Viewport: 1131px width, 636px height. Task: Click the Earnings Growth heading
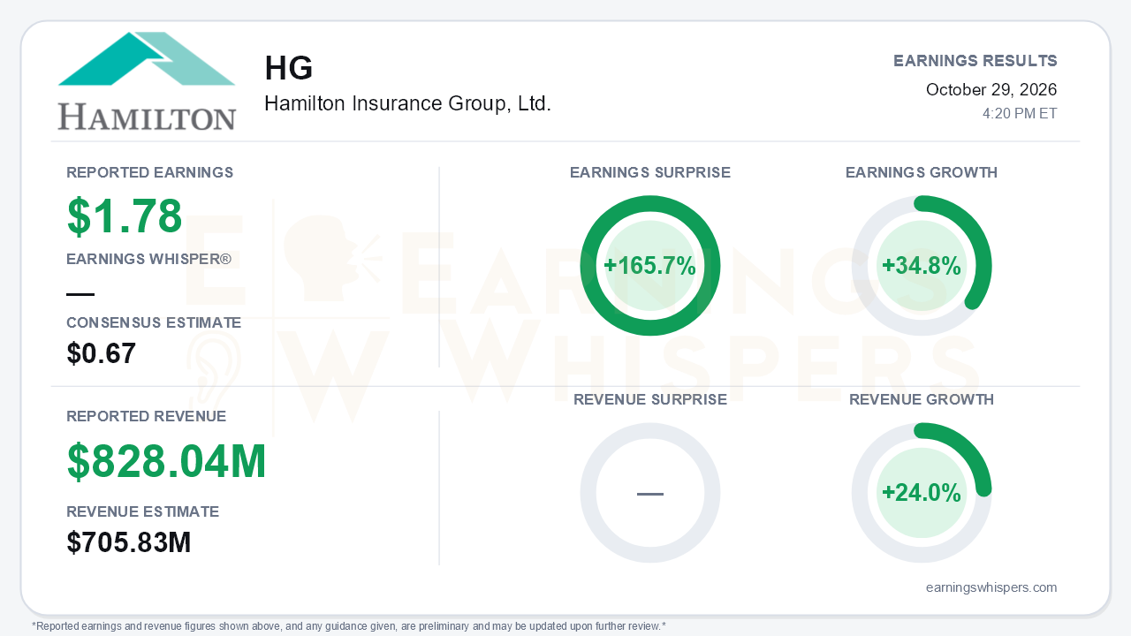pyautogui.click(x=922, y=172)
